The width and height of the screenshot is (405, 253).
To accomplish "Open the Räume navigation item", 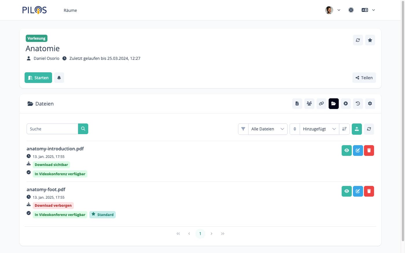I will tap(70, 10).
